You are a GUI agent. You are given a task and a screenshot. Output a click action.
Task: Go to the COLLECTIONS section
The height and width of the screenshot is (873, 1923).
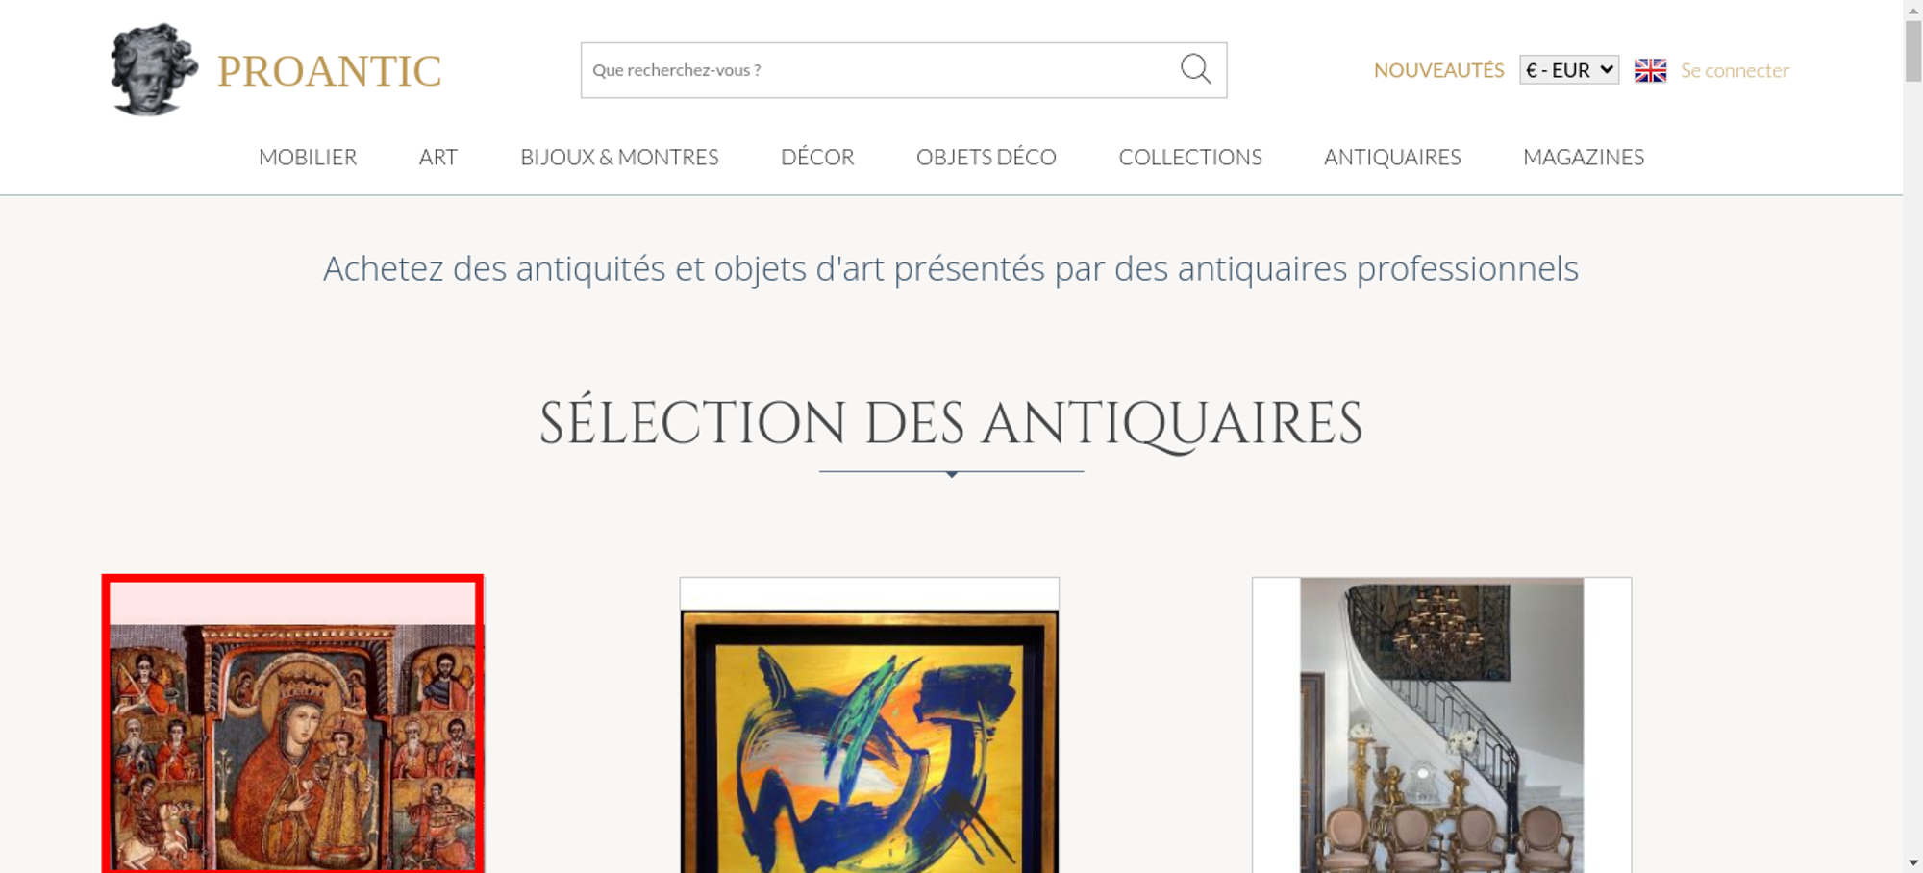(x=1190, y=157)
